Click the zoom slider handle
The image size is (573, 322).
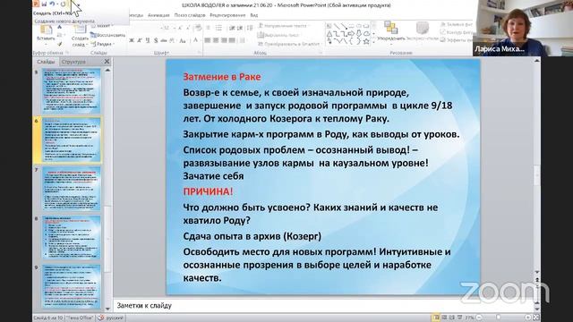point(498,318)
